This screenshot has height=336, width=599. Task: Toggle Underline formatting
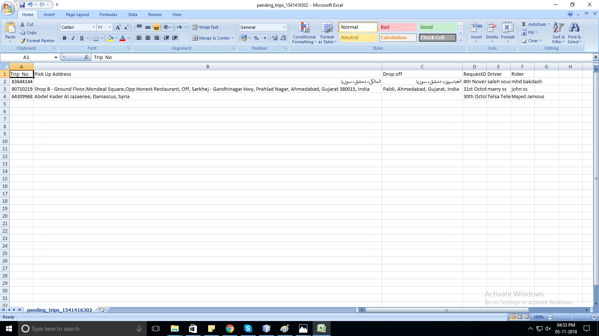(82, 38)
